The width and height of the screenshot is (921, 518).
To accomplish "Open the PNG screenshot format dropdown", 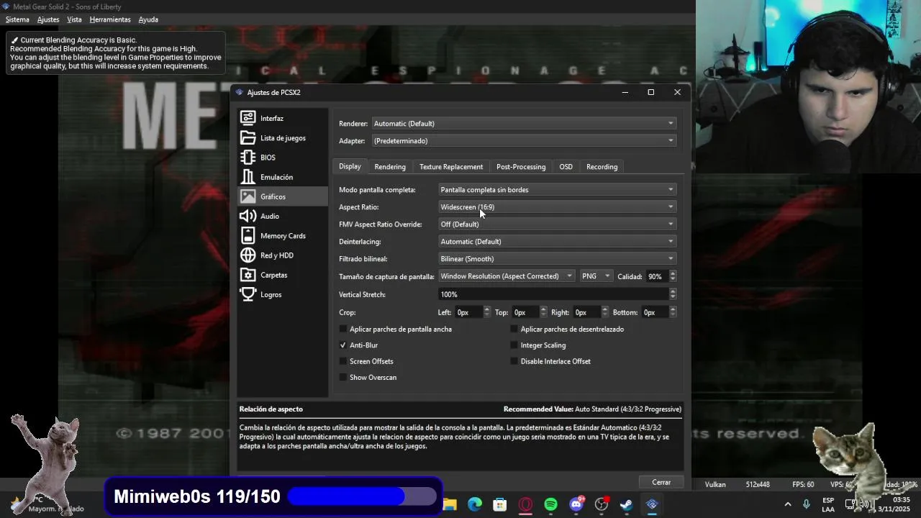I will [596, 276].
